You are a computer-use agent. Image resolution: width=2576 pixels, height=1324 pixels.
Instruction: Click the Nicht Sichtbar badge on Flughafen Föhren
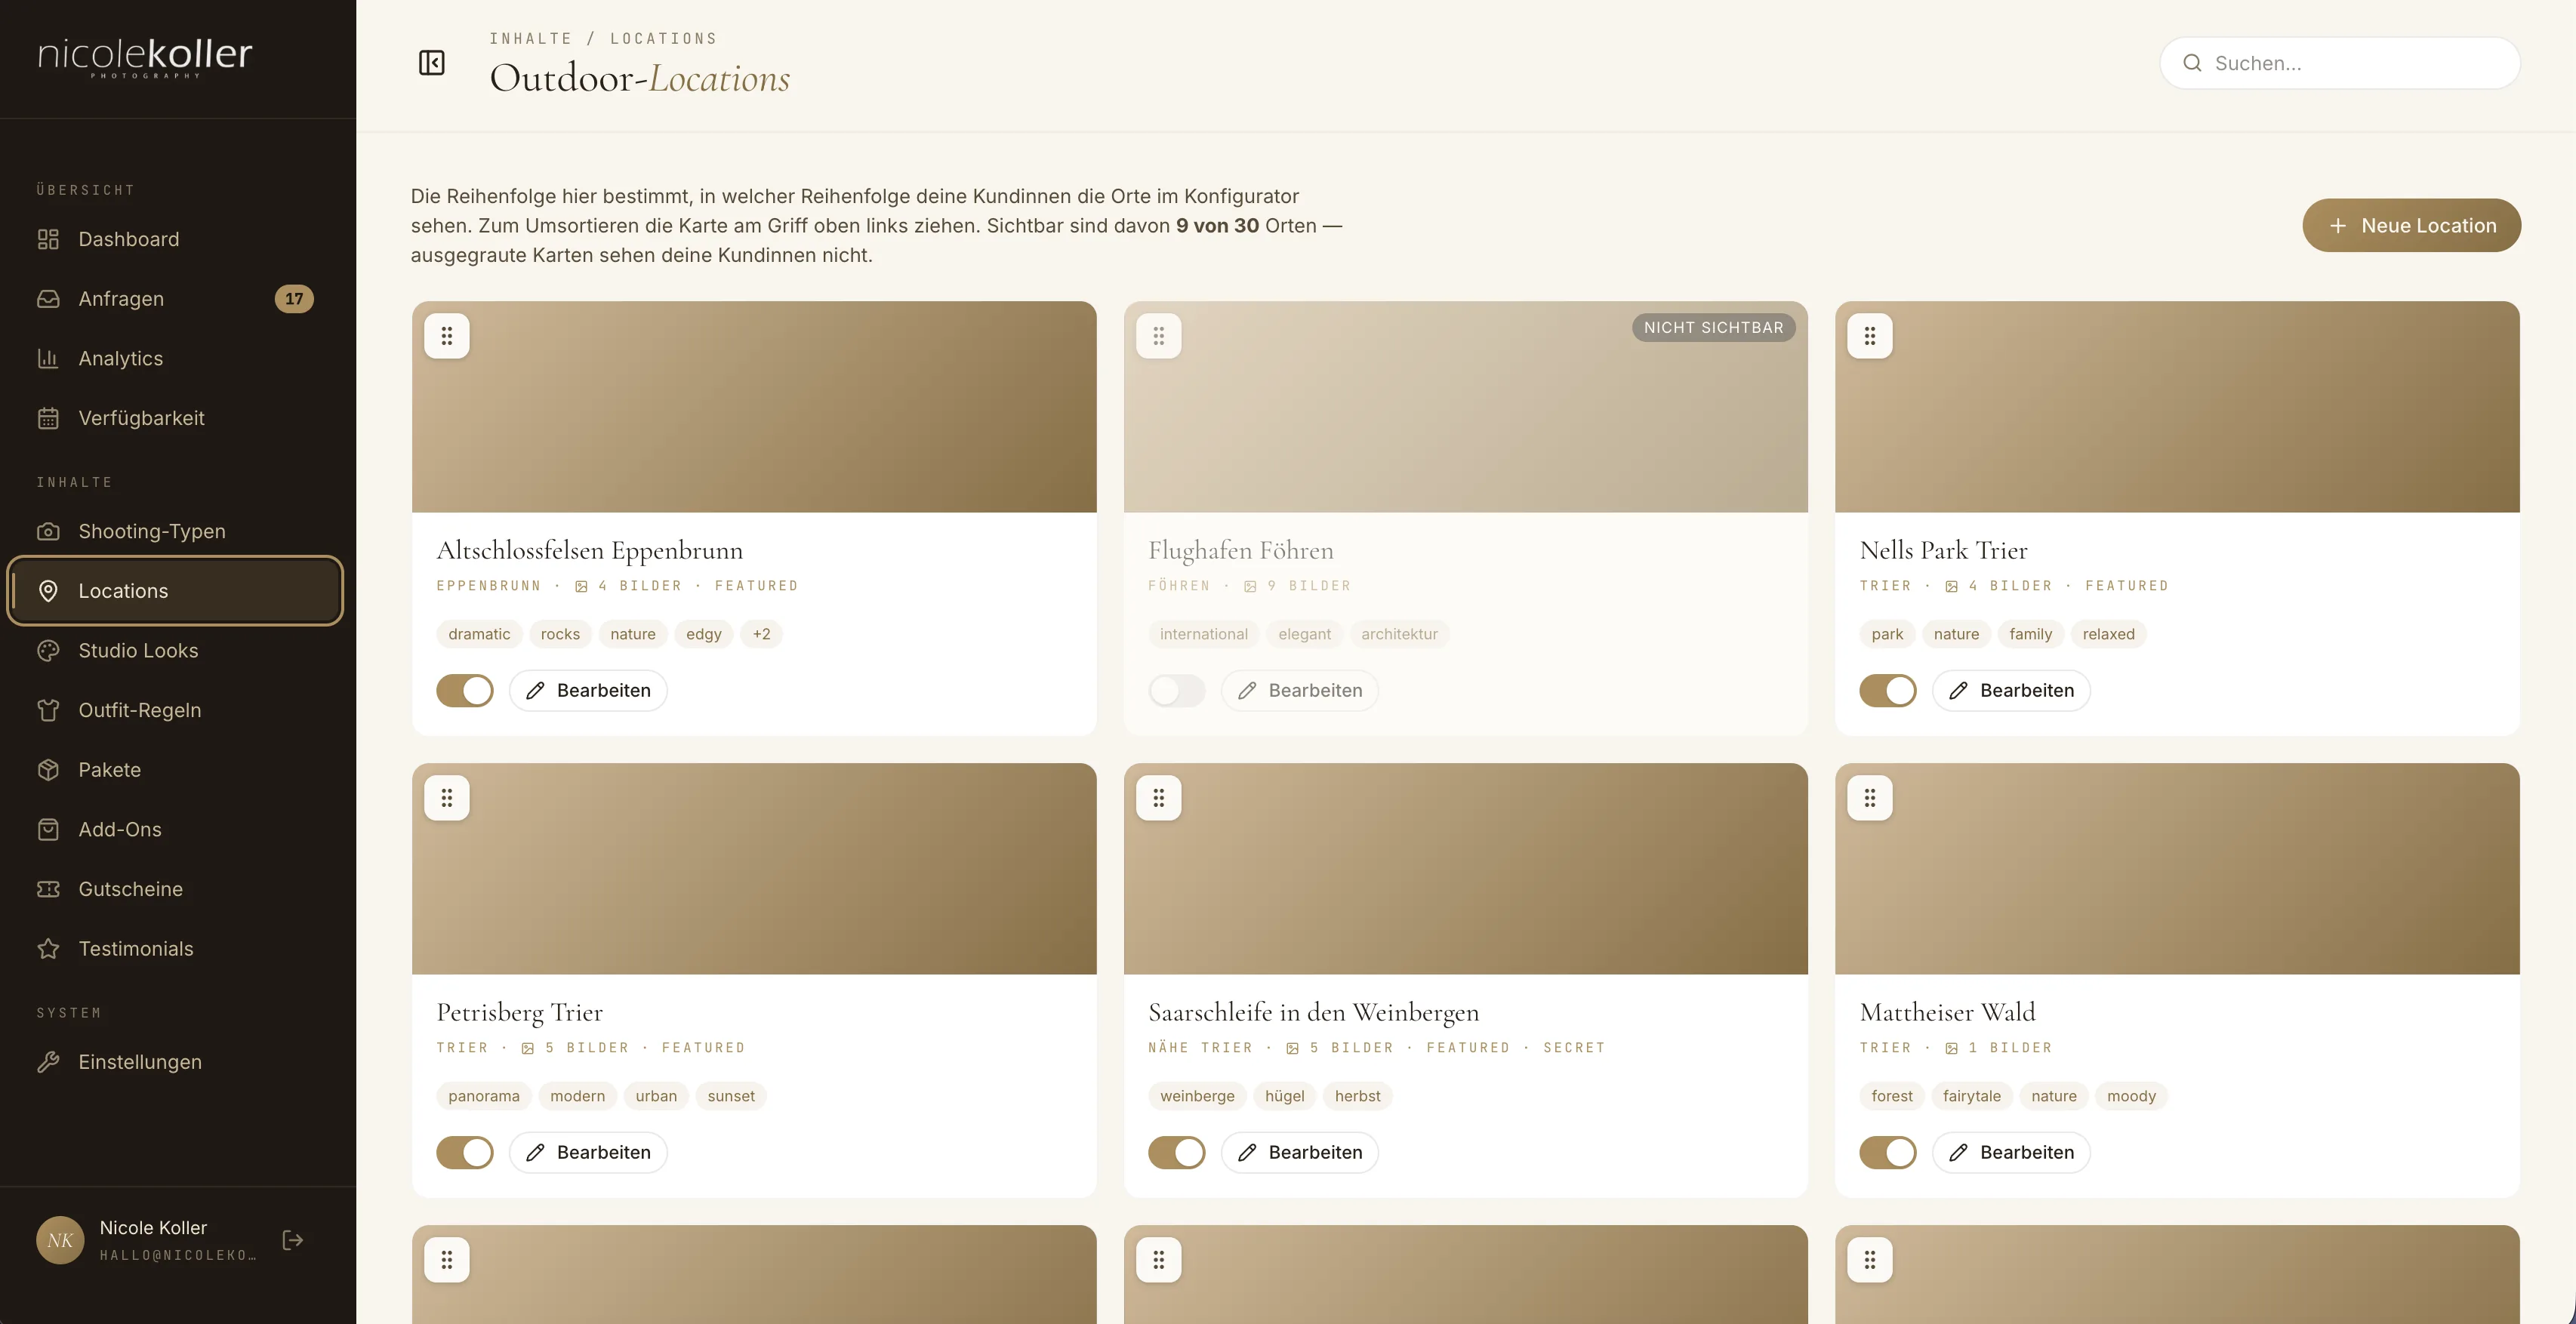(1713, 328)
